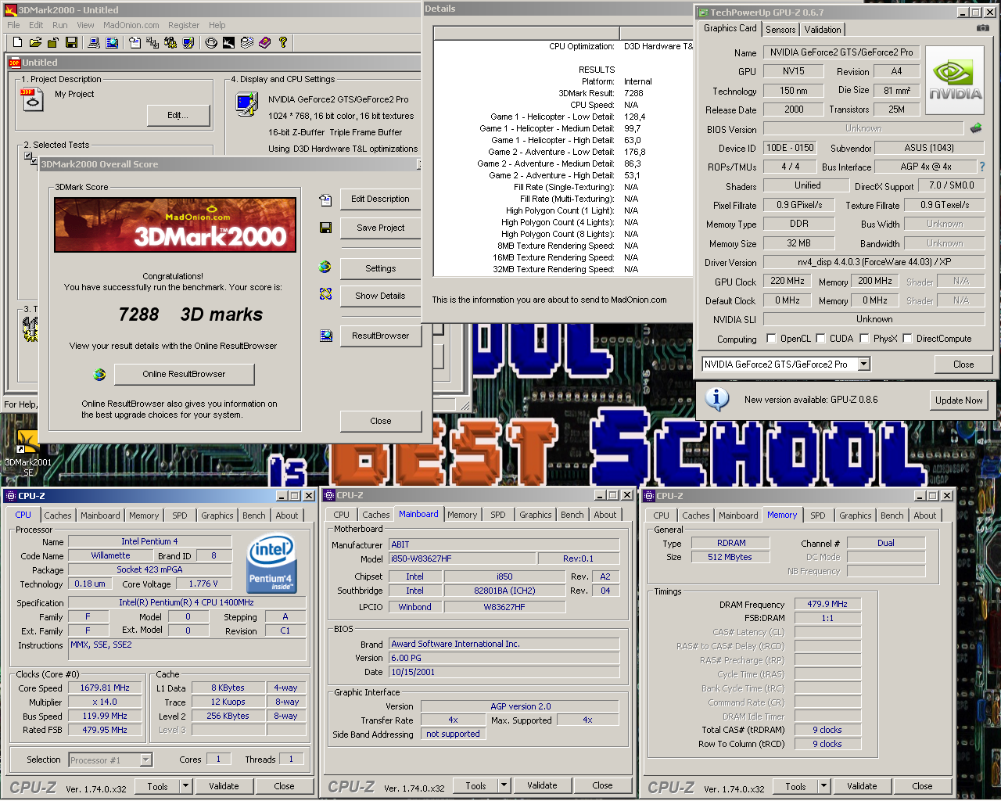
Task: Click the black demo toolbar icon
Action: [x=229, y=42]
